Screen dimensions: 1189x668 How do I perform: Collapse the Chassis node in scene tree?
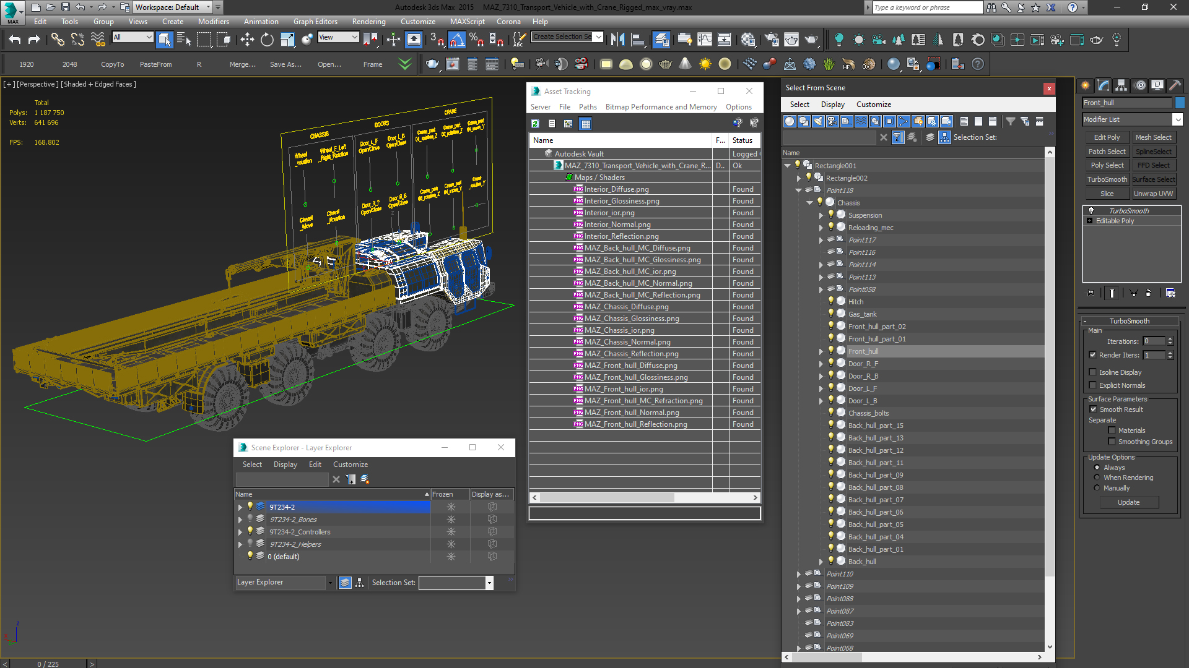pos(809,203)
